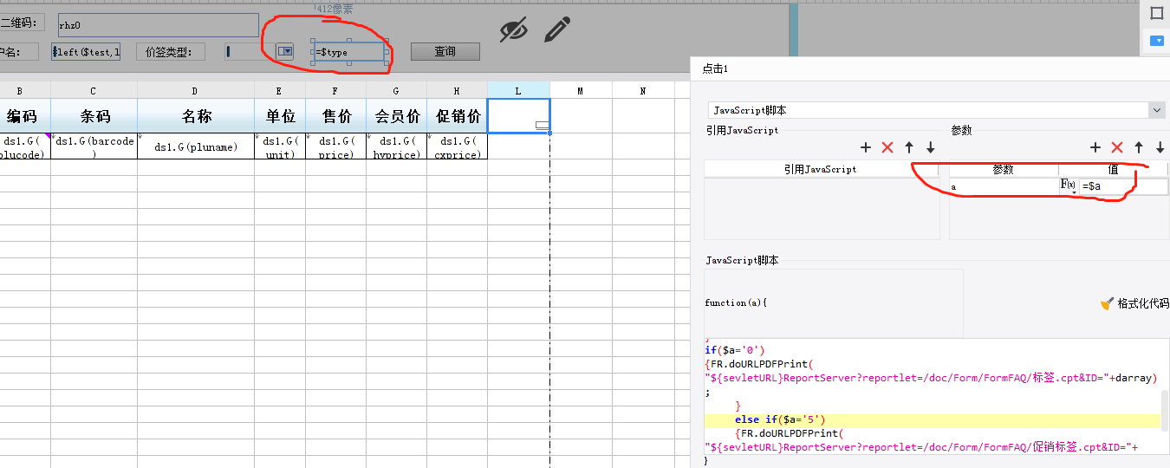This screenshot has height=468, width=1170.
Task: Select the ds1.G(unit) cell
Action: (x=279, y=146)
